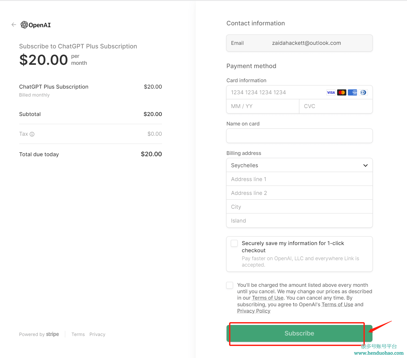The image size is (407, 358).
Task: Focus the Address line 2 field
Action: coord(299,193)
